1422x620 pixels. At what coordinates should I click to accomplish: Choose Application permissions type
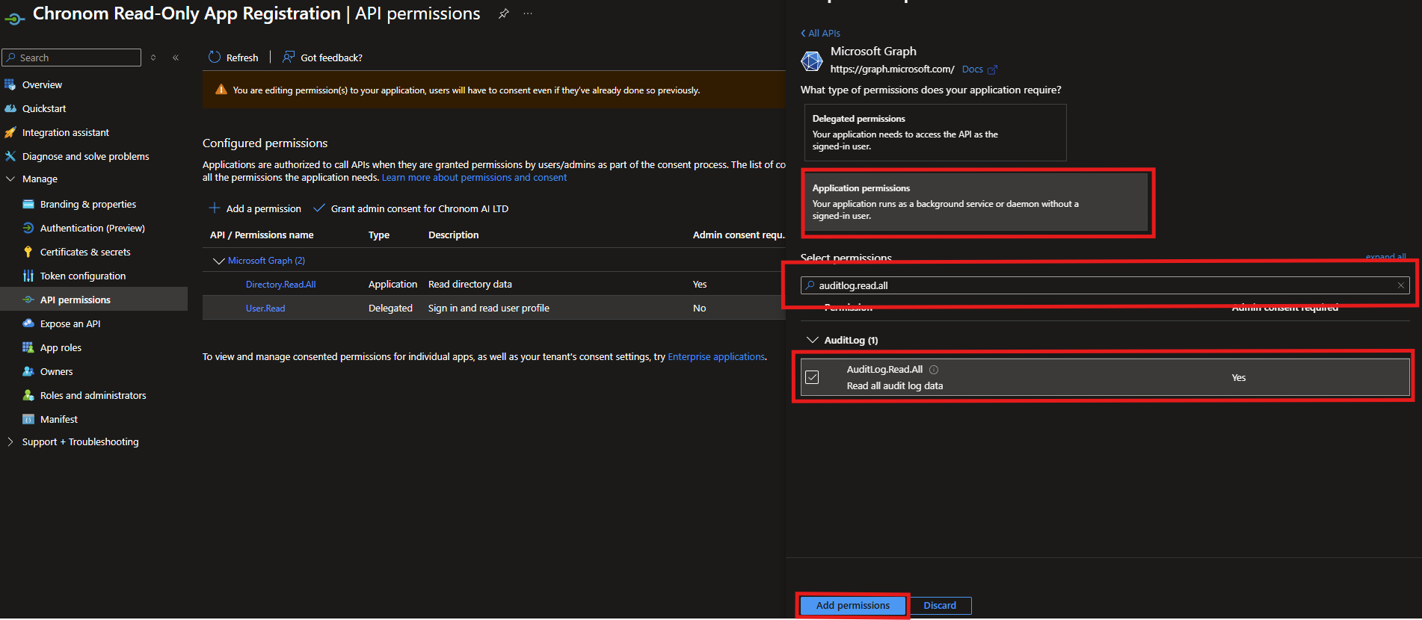tap(976, 202)
